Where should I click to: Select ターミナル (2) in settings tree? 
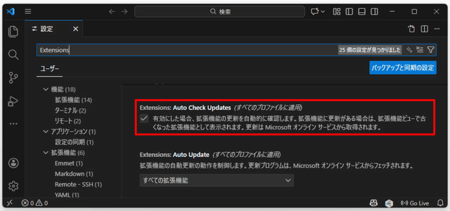(x=70, y=110)
